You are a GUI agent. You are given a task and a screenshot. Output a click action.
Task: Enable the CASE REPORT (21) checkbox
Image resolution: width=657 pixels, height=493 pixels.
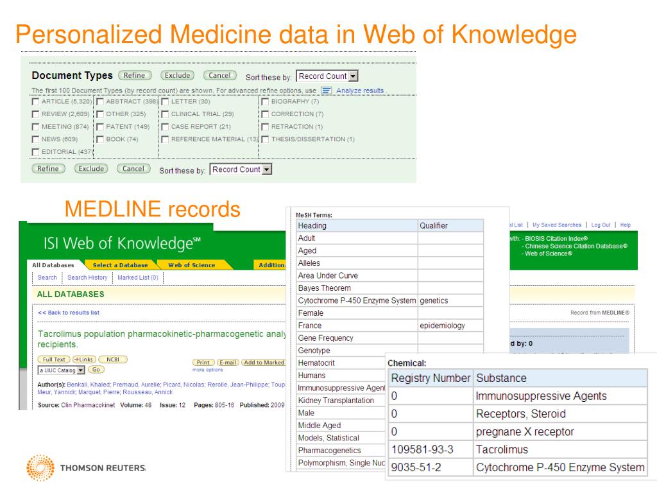pyautogui.click(x=165, y=127)
